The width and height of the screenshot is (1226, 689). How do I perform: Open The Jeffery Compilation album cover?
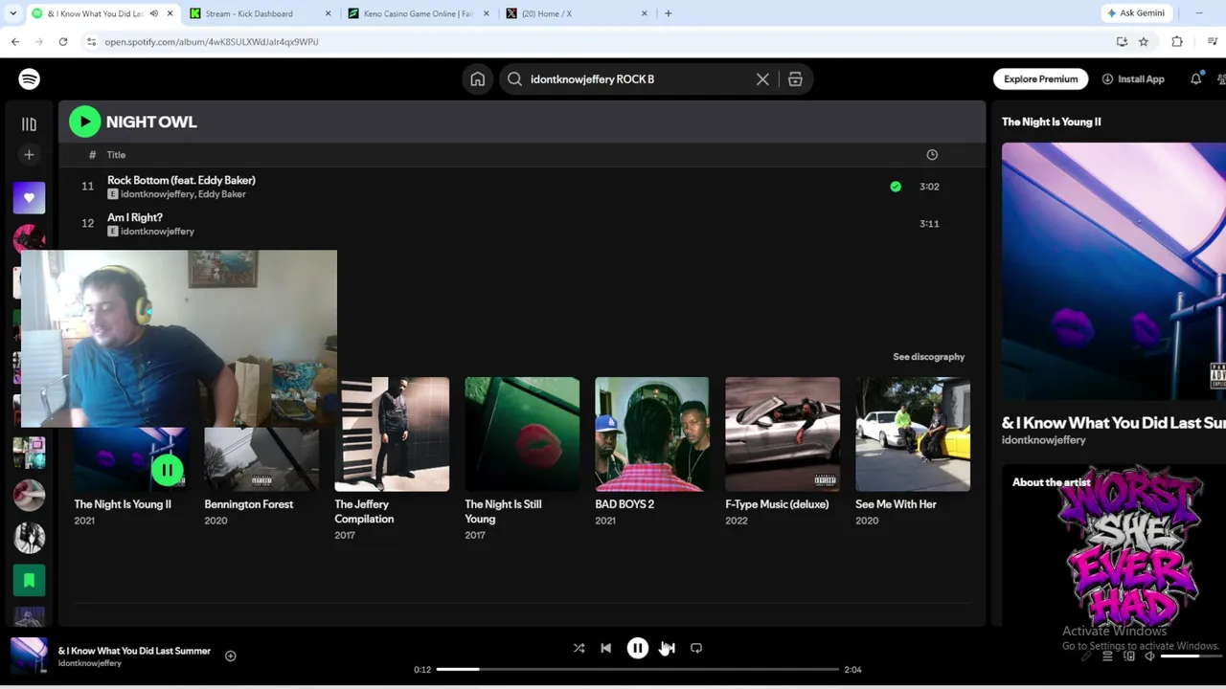(392, 434)
